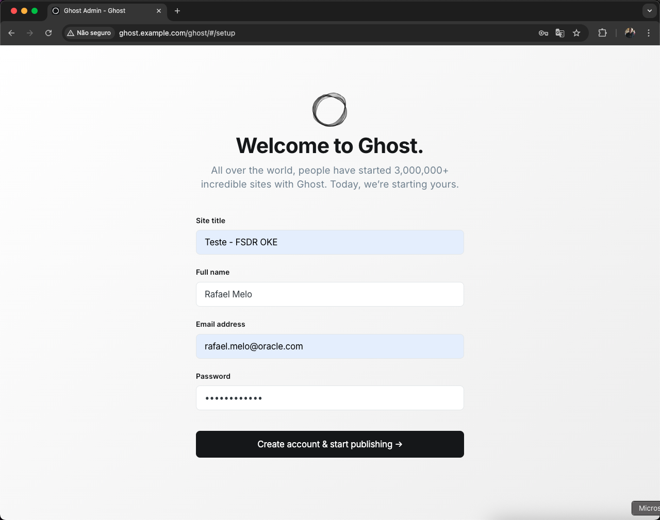Click the 'Não seguro' site security badge

coord(89,32)
